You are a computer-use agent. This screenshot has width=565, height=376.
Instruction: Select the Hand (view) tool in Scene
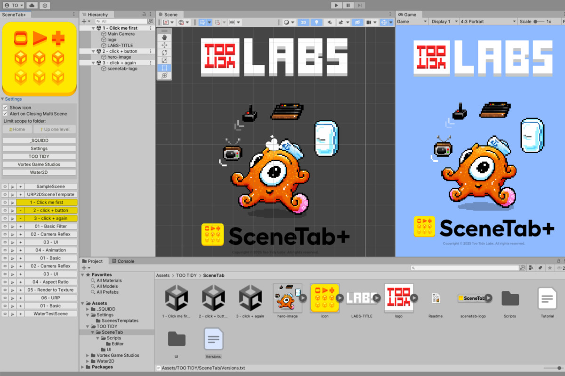[164, 37]
